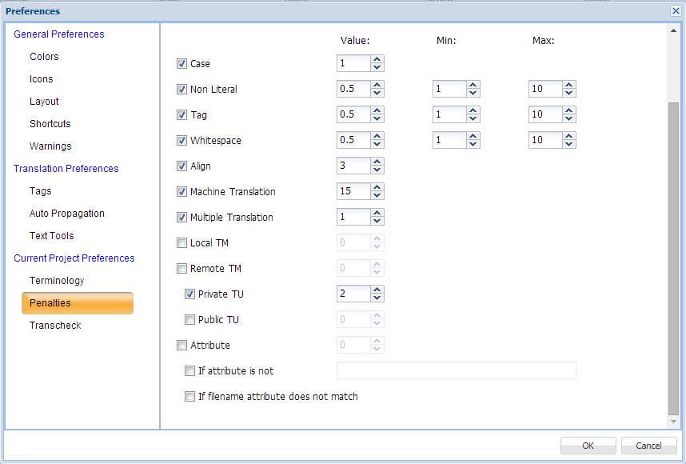The width and height of the screenshot is (686, 464).
Task: Click the Cancel button
Action: tap(648, 446)
